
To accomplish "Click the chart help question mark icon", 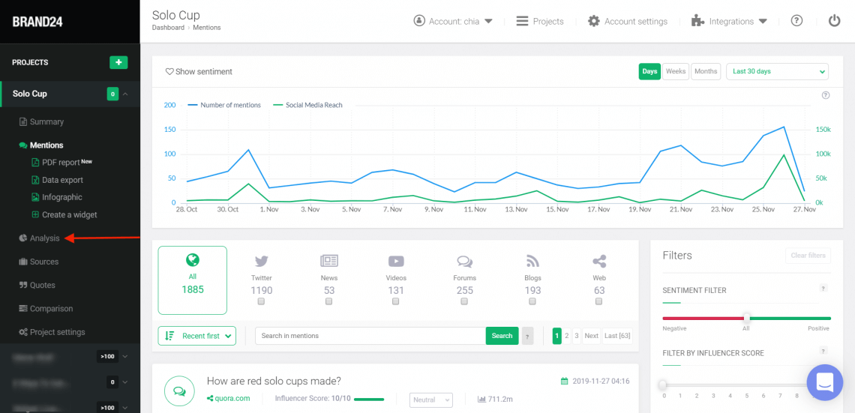I will point(826,95).
